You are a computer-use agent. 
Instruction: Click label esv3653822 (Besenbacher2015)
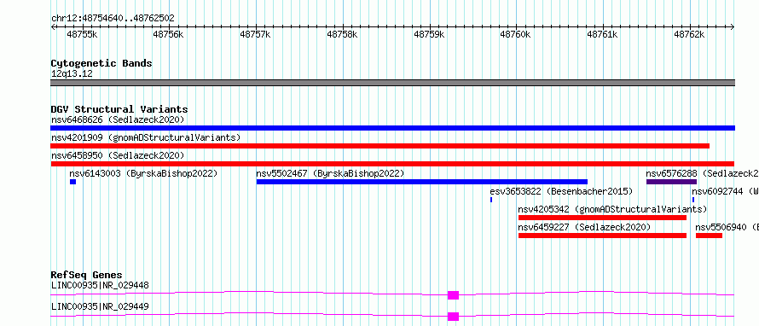pos(561,191)
